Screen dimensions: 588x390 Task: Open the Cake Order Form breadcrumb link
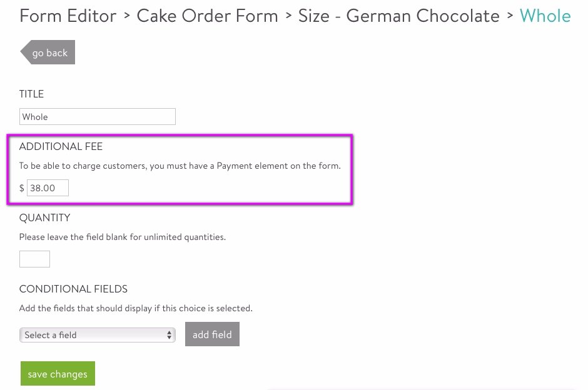(x=207, y=16)
